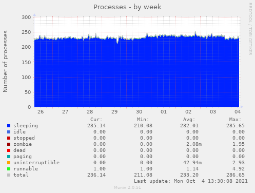Click x-axis date label 27

tap(65, 112)
